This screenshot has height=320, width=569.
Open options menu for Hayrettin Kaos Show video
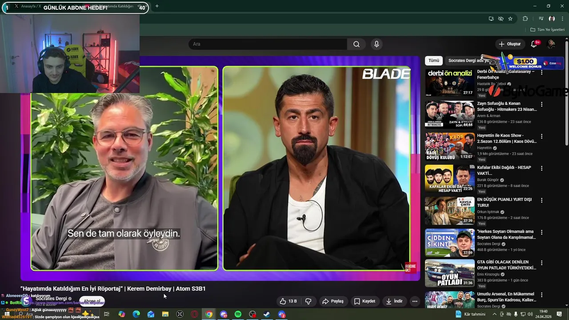(541, 136)
